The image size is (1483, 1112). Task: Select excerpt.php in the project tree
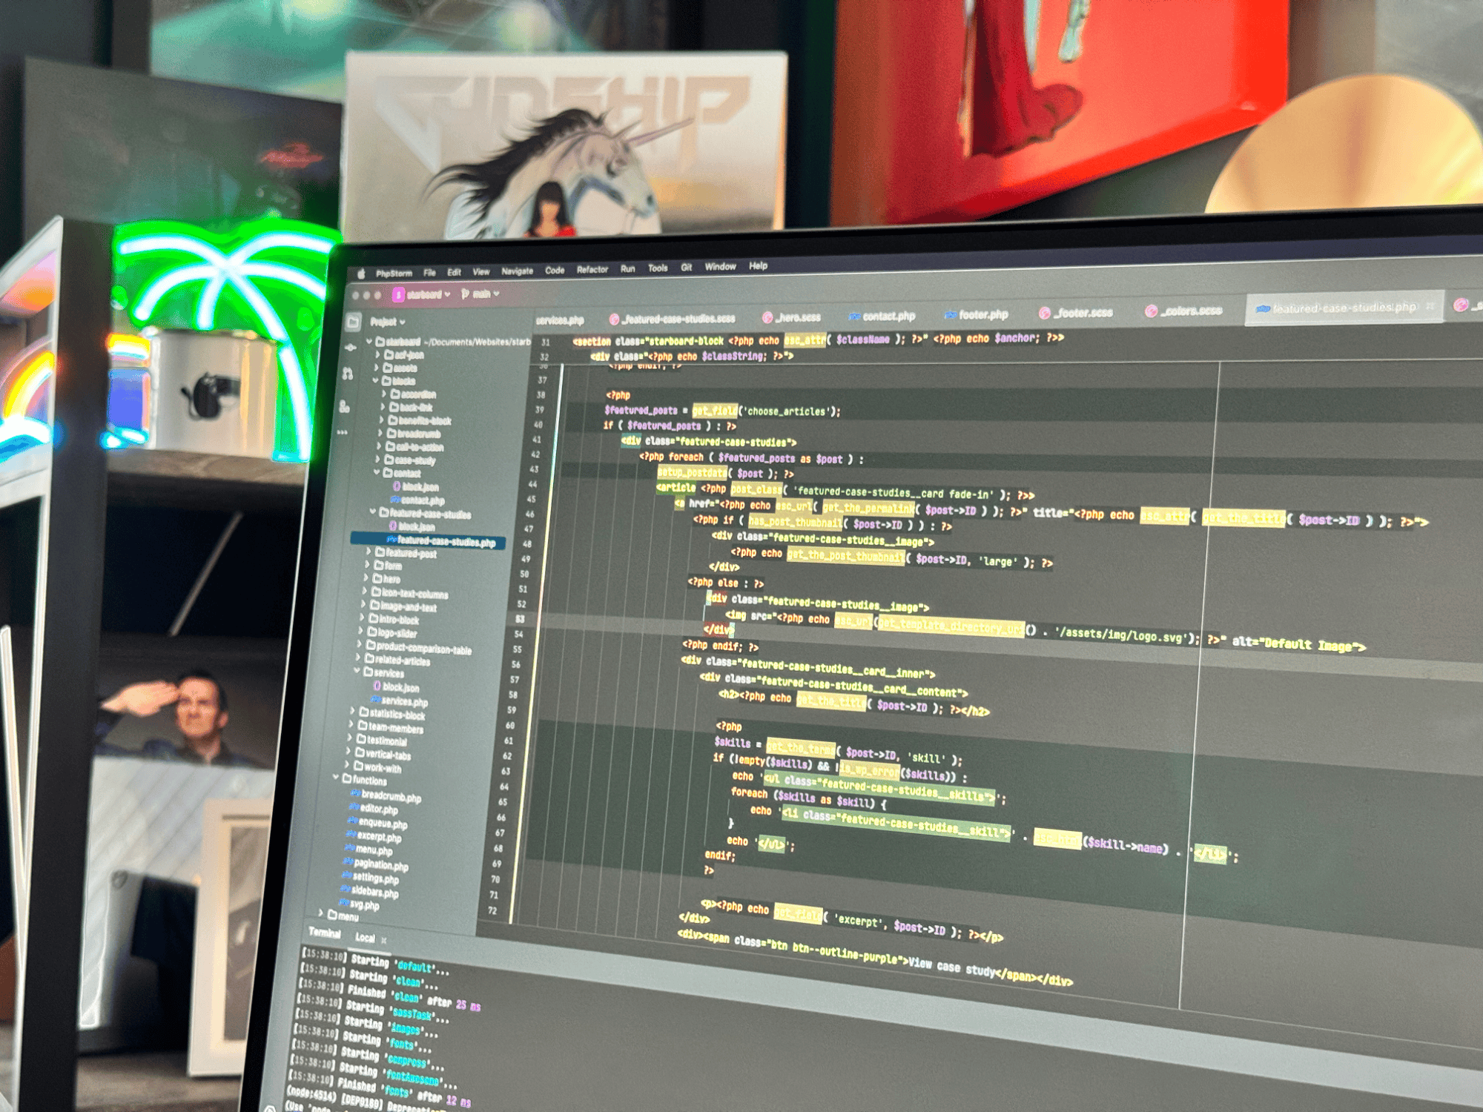pyautogui.click(x=374, y=836)
